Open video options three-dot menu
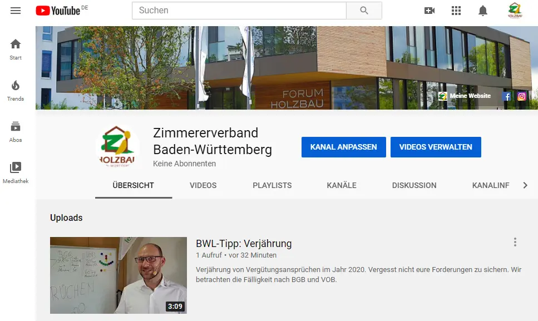 coord(515,242)
